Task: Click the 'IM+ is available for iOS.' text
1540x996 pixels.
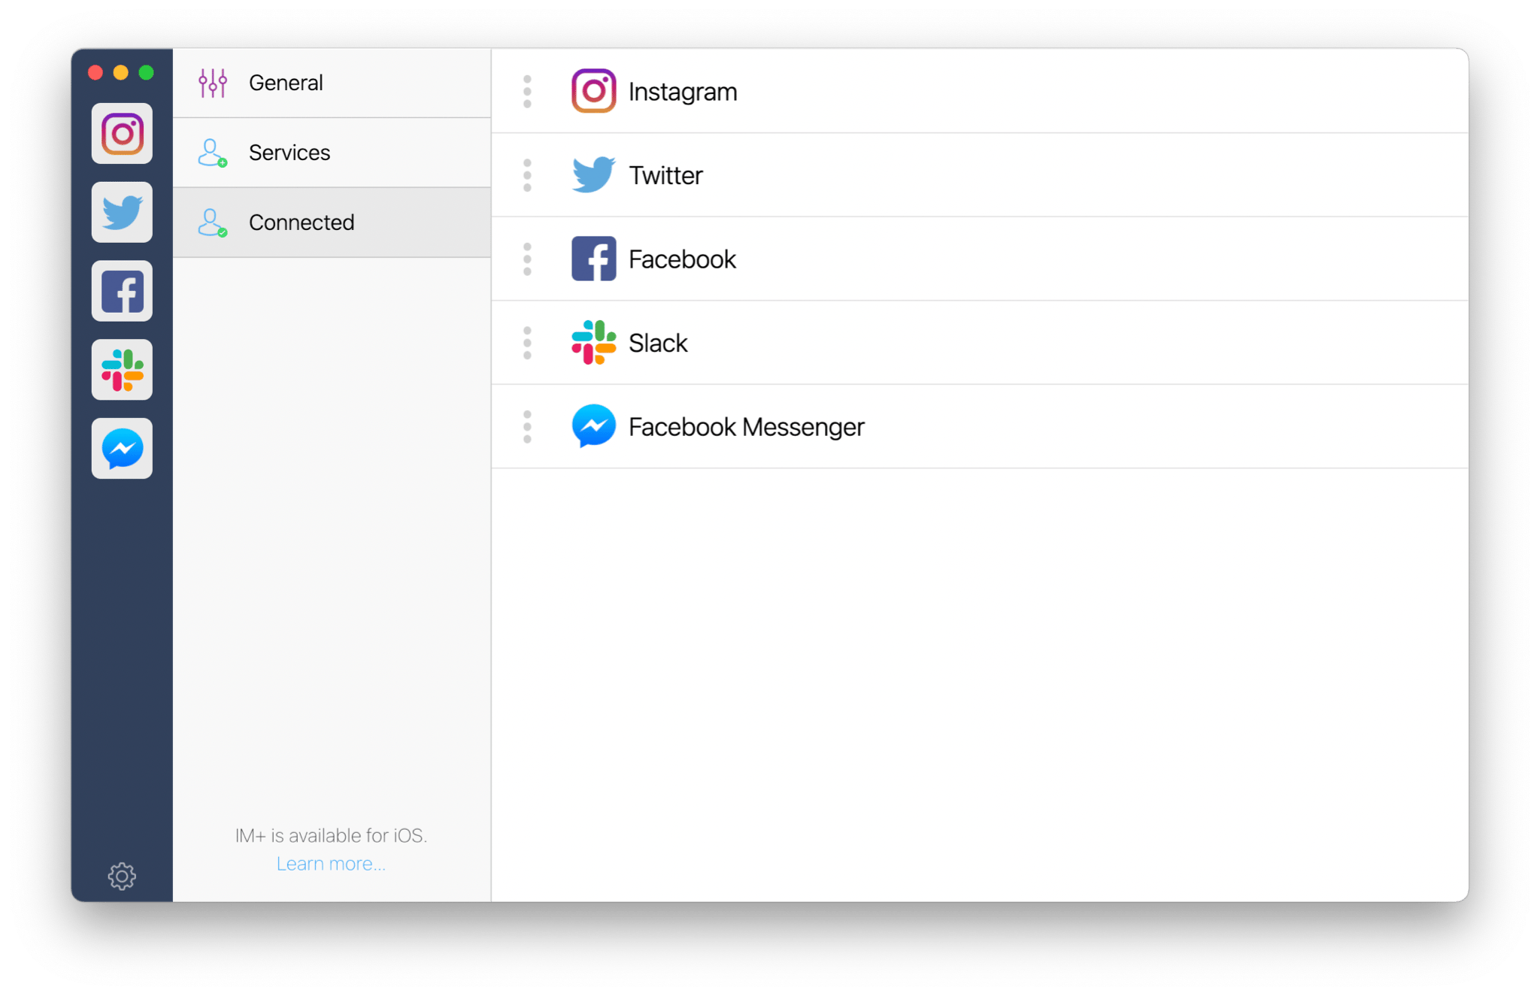Action: tap(331, 836)
